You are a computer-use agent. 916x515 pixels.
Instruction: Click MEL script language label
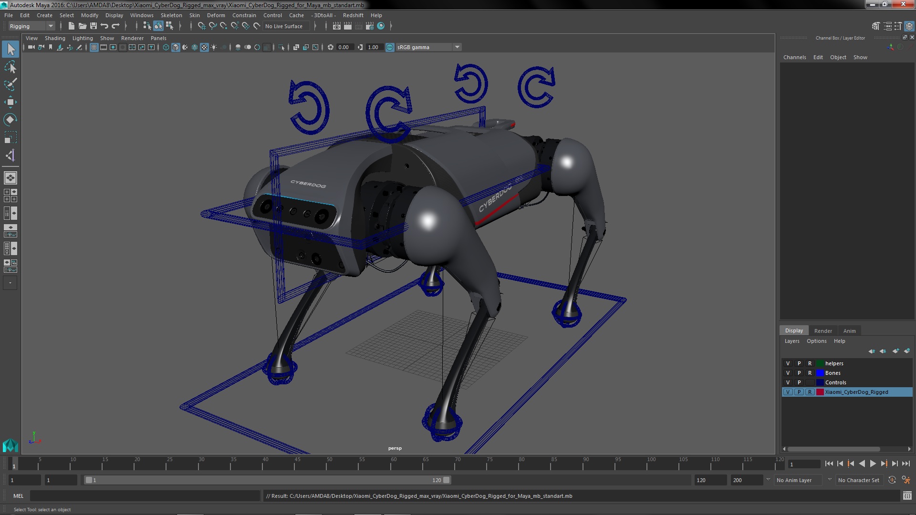[x=18, y=496]
